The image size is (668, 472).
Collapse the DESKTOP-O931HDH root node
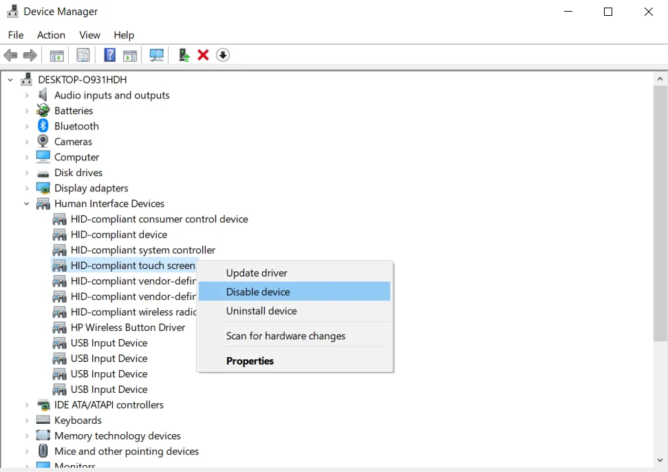click(10, 80)
